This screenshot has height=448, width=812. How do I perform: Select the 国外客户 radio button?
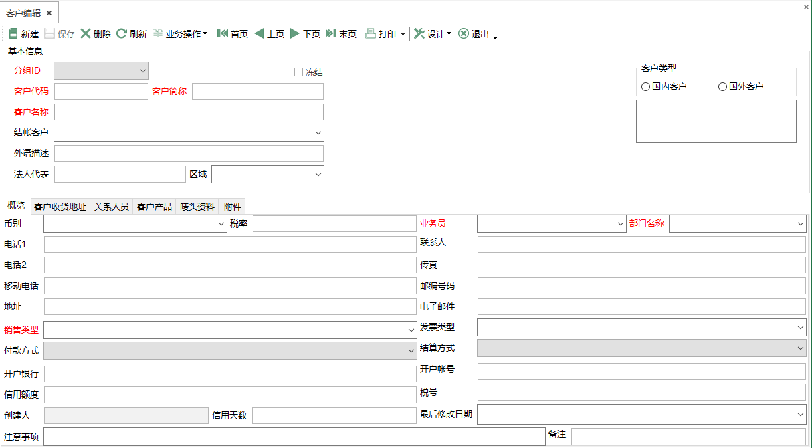[x=722, y=86]
